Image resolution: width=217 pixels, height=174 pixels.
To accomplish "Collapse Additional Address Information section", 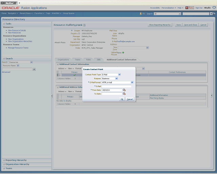I will point(58,87).
